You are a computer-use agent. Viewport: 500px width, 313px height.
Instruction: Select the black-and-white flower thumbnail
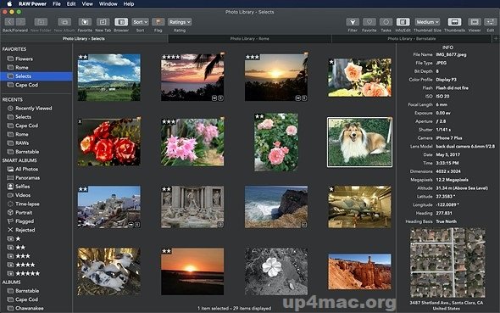point(276,271)
